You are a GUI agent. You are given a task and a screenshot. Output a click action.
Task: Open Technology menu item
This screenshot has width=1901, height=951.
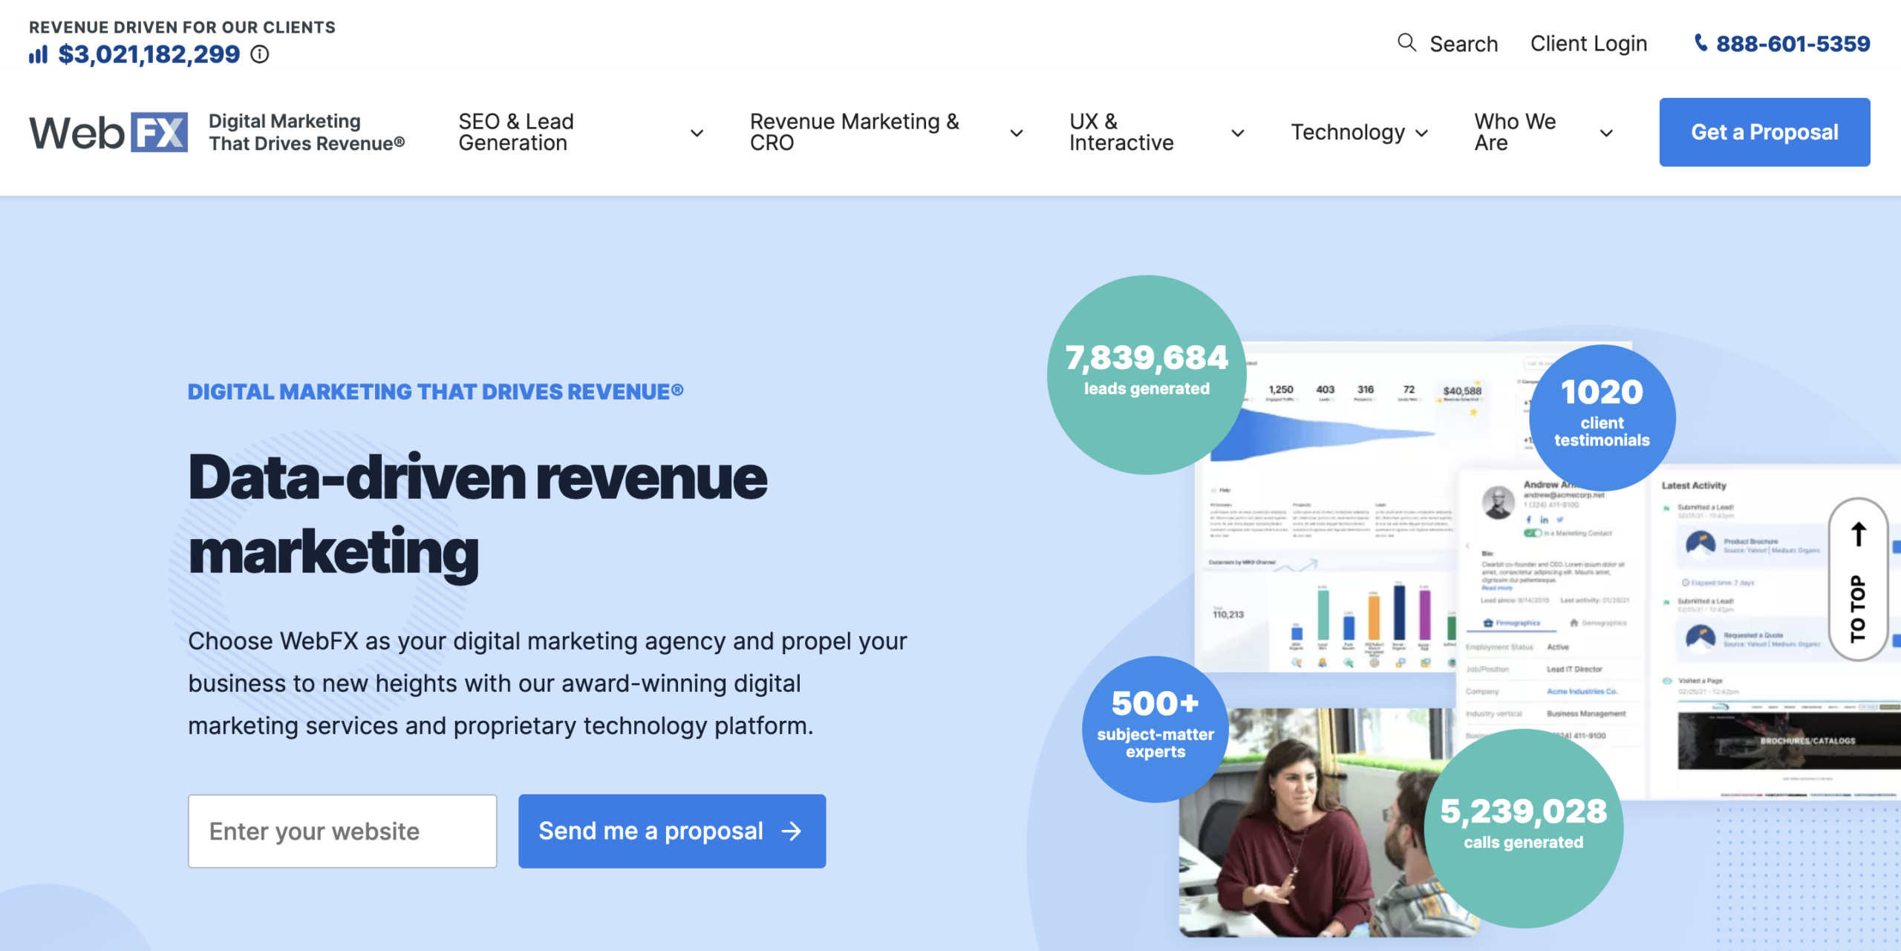click(1348, 132)
